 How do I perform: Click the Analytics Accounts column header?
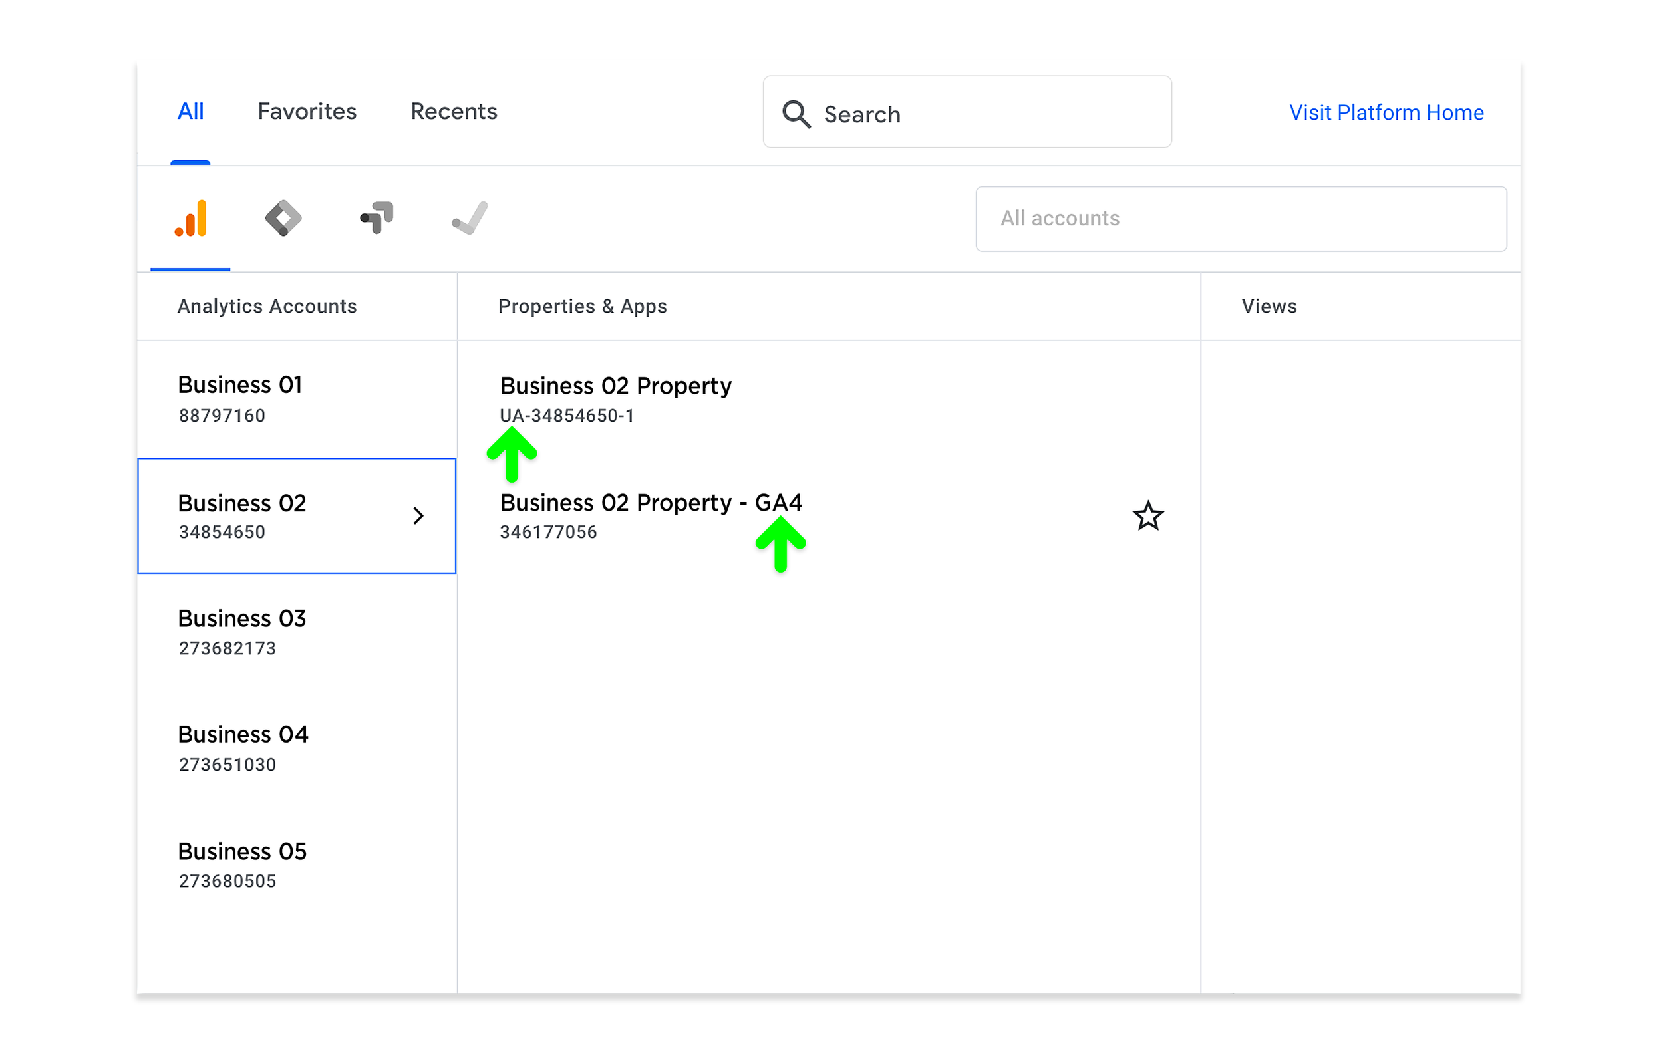tap(267, 306)
